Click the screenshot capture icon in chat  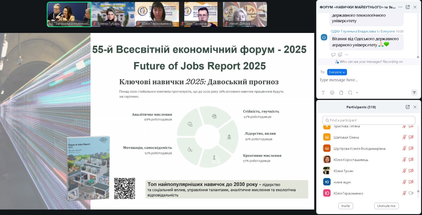coord(350,93)
